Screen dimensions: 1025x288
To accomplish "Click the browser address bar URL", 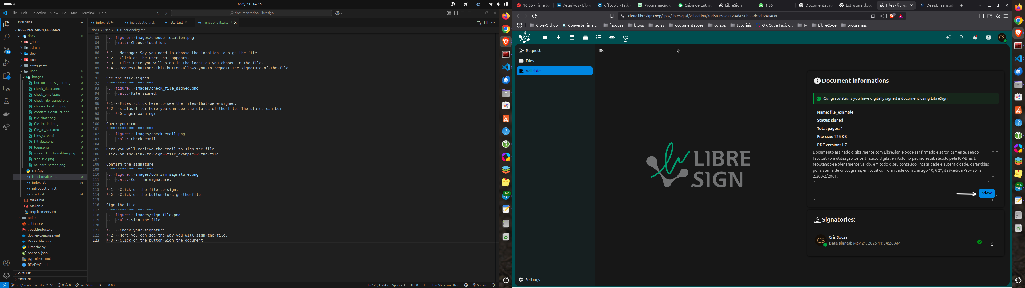I will coord(703,16).
